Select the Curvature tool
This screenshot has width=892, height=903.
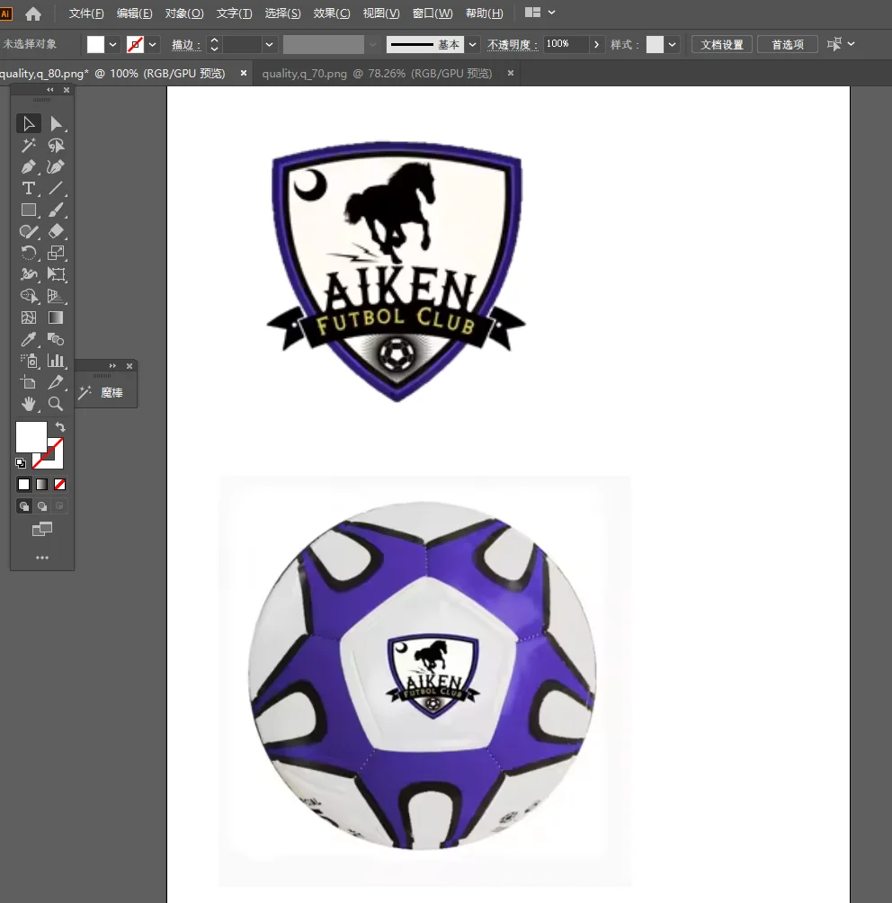point(56,167)
